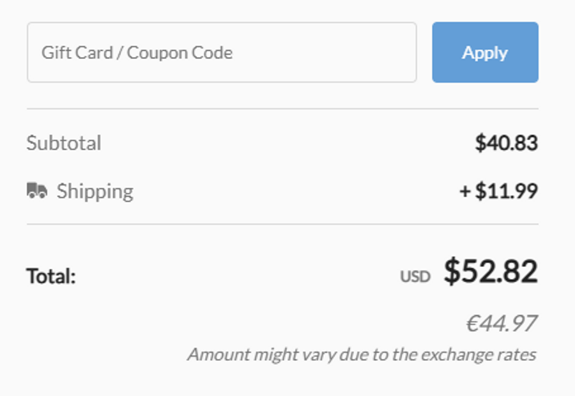Click the + $11.99 shipping cost

499,191
